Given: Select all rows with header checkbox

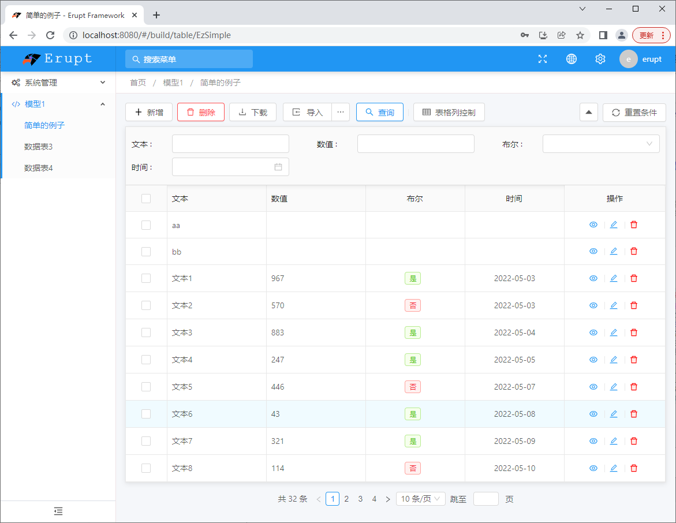Looking at the screenshot, I should (146, 199).
